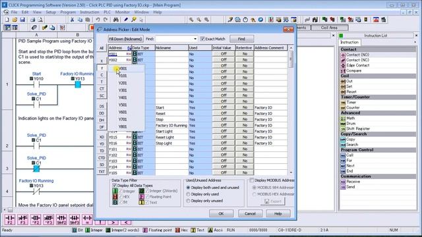Click the Contact (NO) instruction
Viewport: 422px width, 237px height.
357,55
